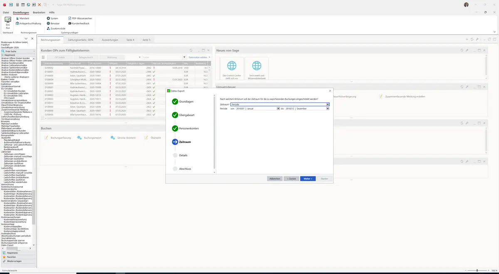Click the sidebar item Analyse Offene Posten Kunden
Screen dimensions: 499x274
16,59
